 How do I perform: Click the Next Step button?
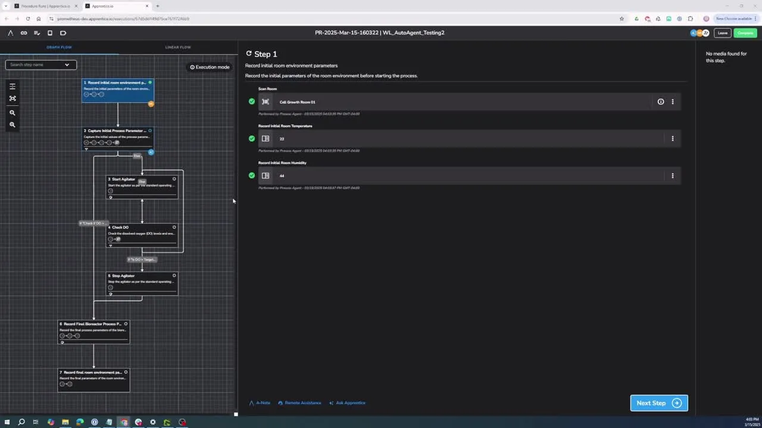coord(658,403)
